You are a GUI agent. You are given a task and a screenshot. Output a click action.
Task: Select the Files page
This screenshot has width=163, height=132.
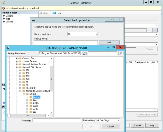[8, 19]
